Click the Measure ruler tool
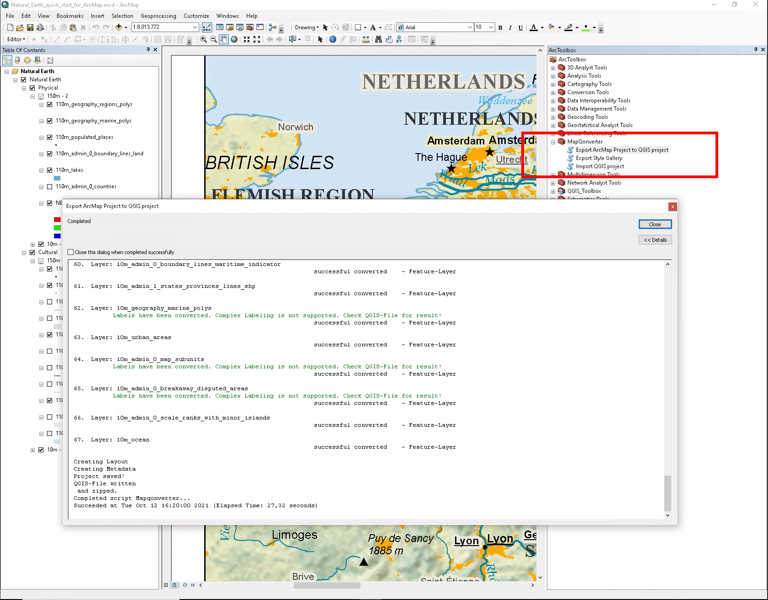 (365, 39)
